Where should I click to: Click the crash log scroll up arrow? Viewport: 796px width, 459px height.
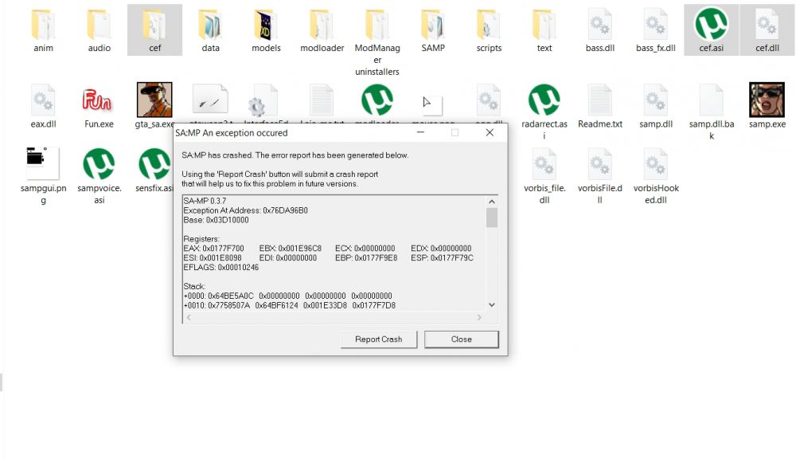click(491, 202)
